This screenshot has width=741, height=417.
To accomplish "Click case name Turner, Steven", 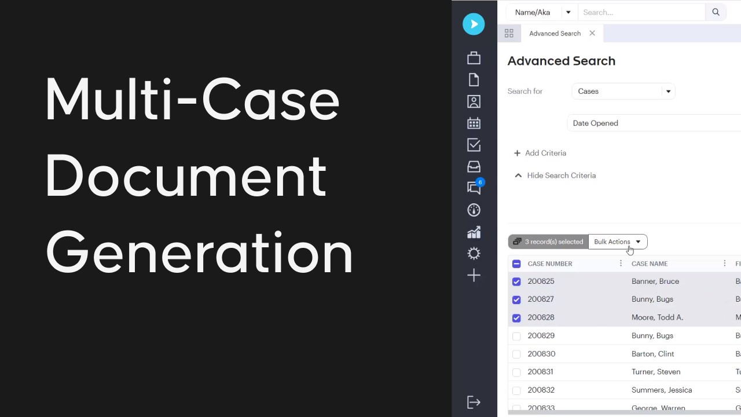I will tap(656, 372).
